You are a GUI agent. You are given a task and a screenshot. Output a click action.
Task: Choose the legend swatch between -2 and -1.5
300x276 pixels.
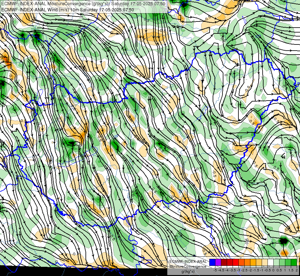(x=253, y=262)
